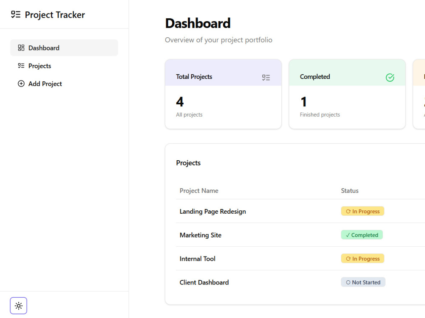Click the green check-circle icon on Completed card
This screenshot has width=425, height=318.
tap(390, 78)
